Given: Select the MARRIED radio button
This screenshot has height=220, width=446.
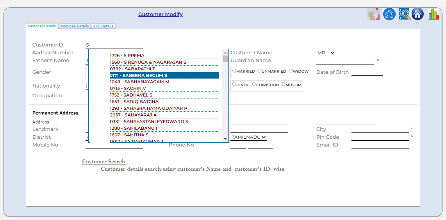Looking at the screenshot, I should pyautogui.click(x=234, y=71).
